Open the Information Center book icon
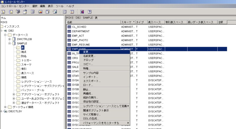This screenshot has height=129, width=236. (x=82, y=12)
